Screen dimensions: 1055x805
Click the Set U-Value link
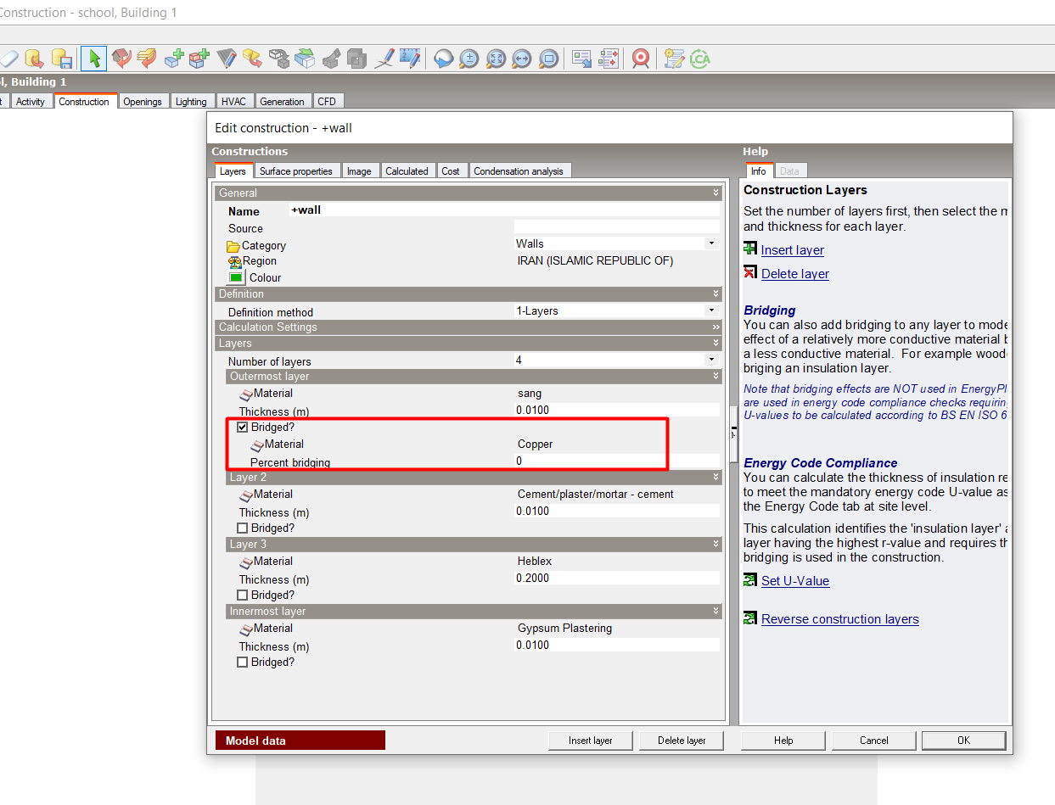[795, 581]
